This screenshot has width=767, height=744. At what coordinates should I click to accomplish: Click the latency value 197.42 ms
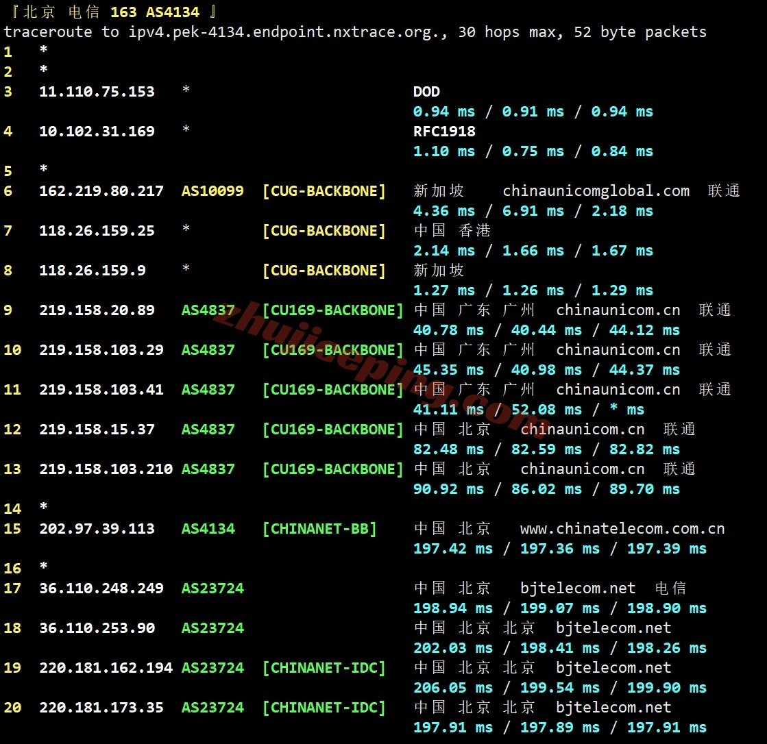tap(453, 549)
